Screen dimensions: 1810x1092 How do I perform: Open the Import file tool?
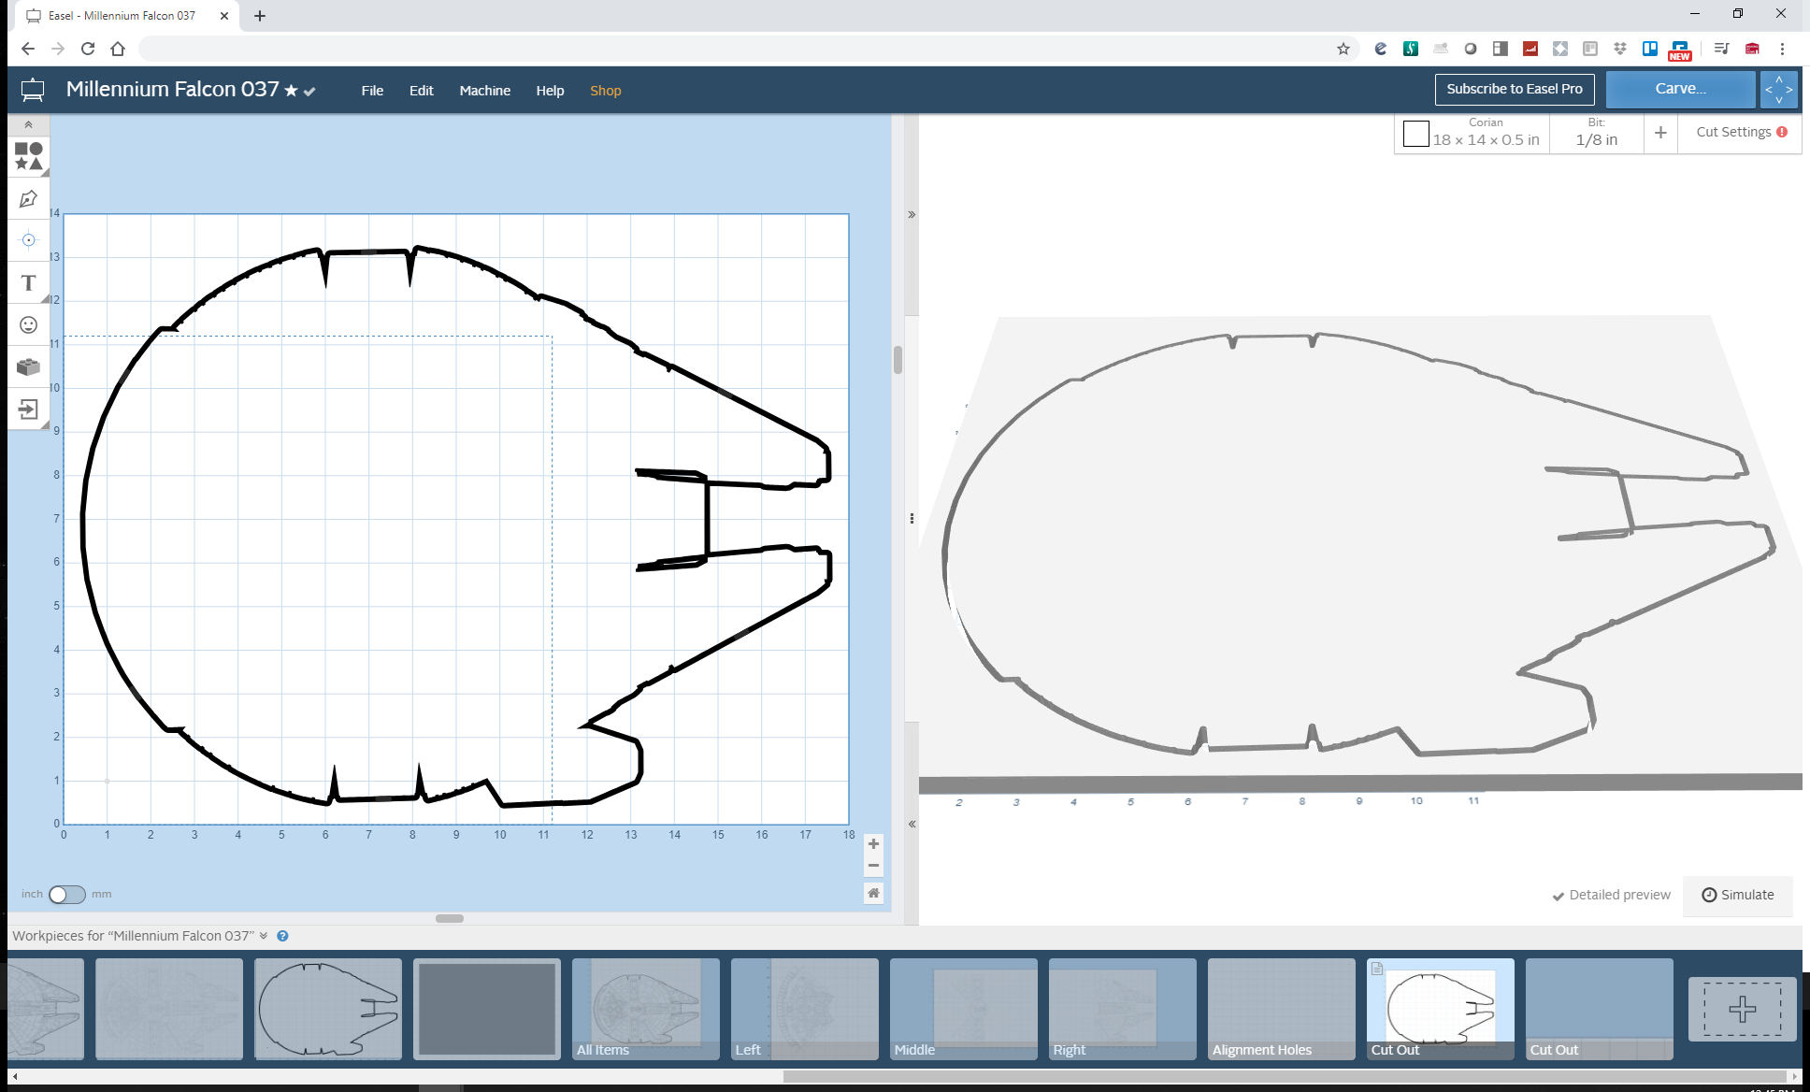(28, 409)
